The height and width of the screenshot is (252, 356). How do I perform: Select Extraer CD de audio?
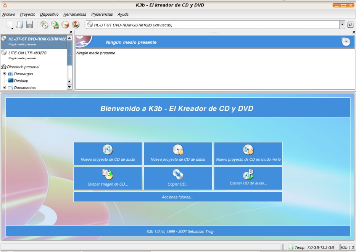pos(248,178)
